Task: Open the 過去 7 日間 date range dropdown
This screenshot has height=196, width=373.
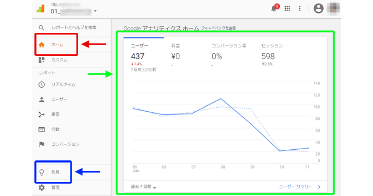Action: coord(143,187)
